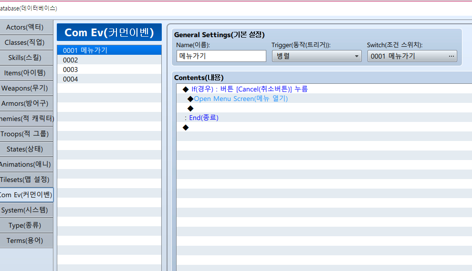Click the Name(이름) field containing 메뉴가기

221,56
